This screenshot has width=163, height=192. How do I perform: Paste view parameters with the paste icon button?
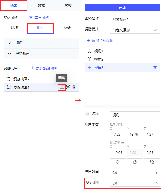pyautogui.click(x=152, y=162)
